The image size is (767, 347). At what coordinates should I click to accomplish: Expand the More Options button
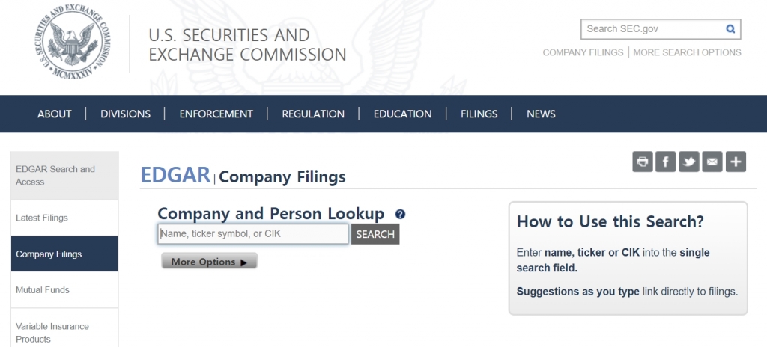tap(209, 262)
